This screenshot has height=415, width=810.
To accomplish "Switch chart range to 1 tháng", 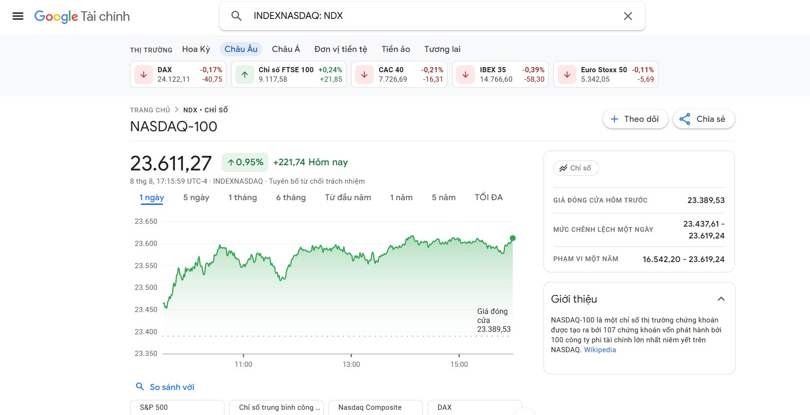I will pos(242,198).
